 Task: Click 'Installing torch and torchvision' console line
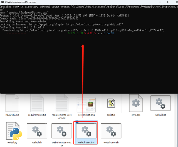pyautogui.click(x=23, y=22)
